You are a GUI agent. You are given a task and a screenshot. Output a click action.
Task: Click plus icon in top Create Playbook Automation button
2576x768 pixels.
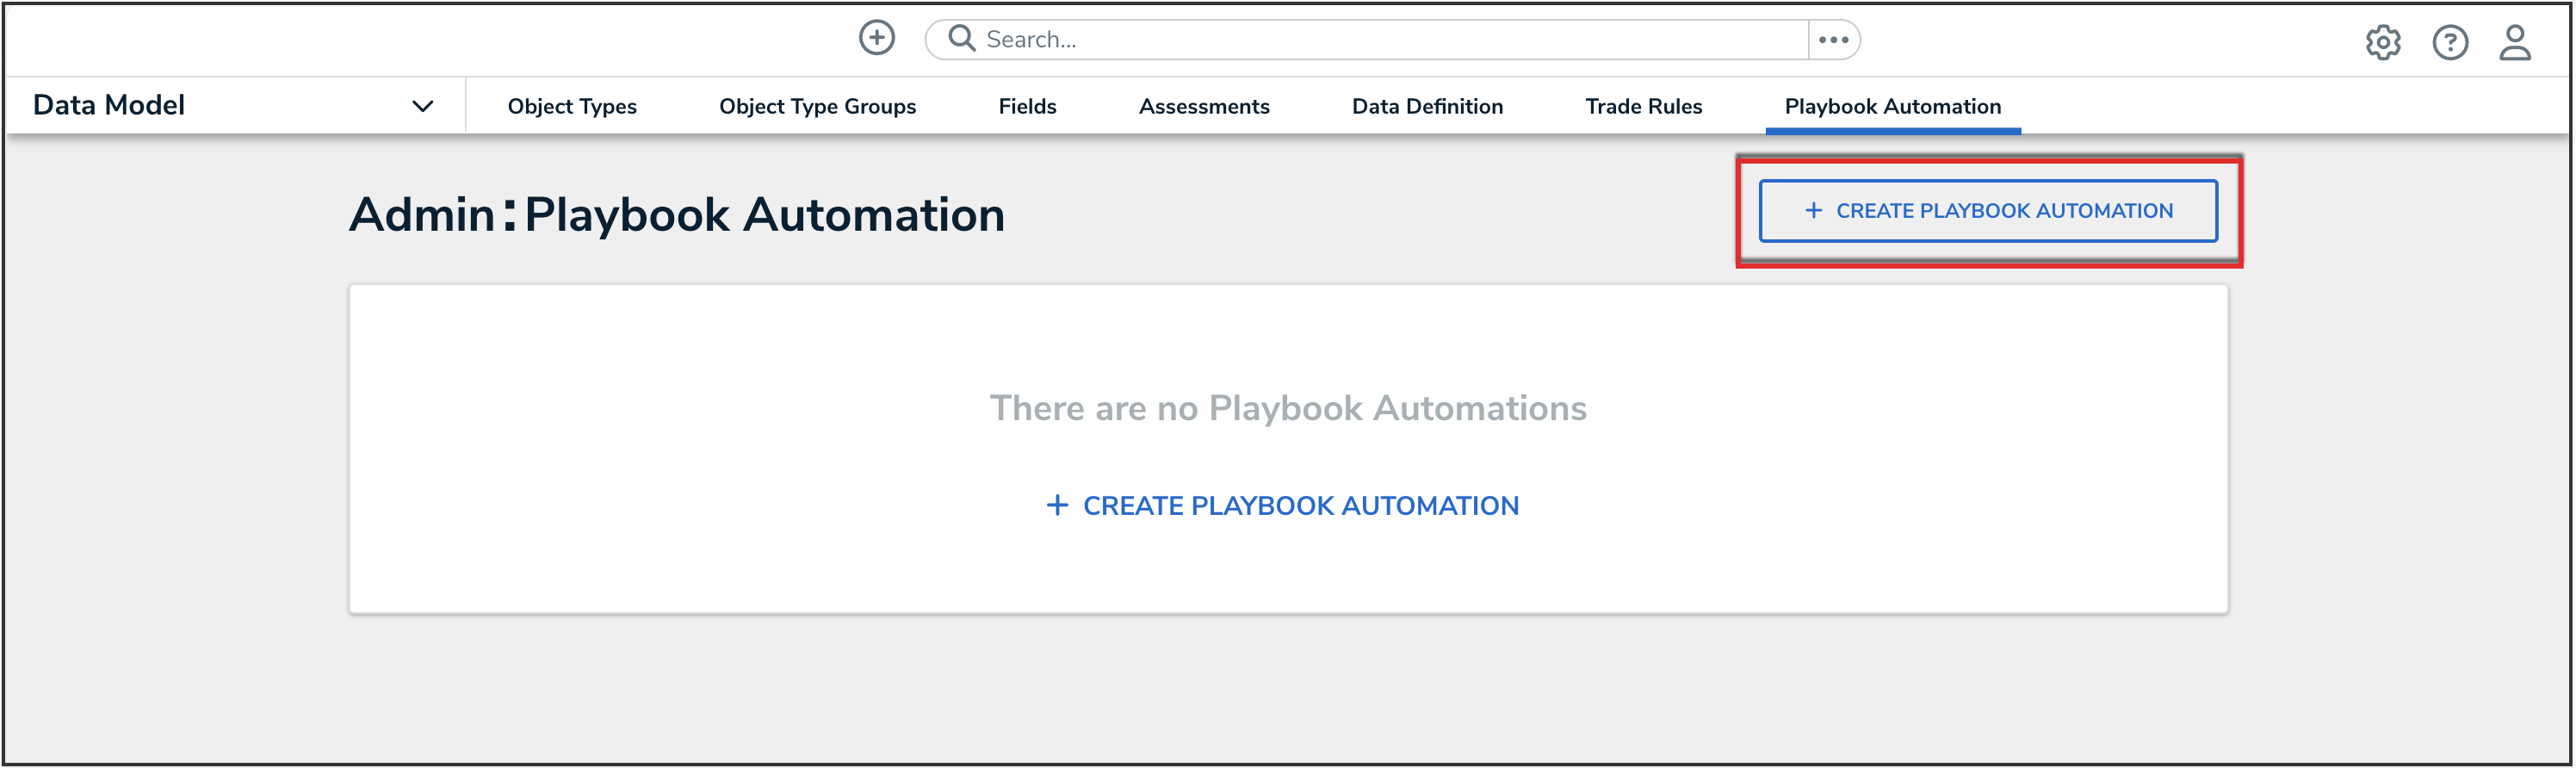pos(1813,211)
